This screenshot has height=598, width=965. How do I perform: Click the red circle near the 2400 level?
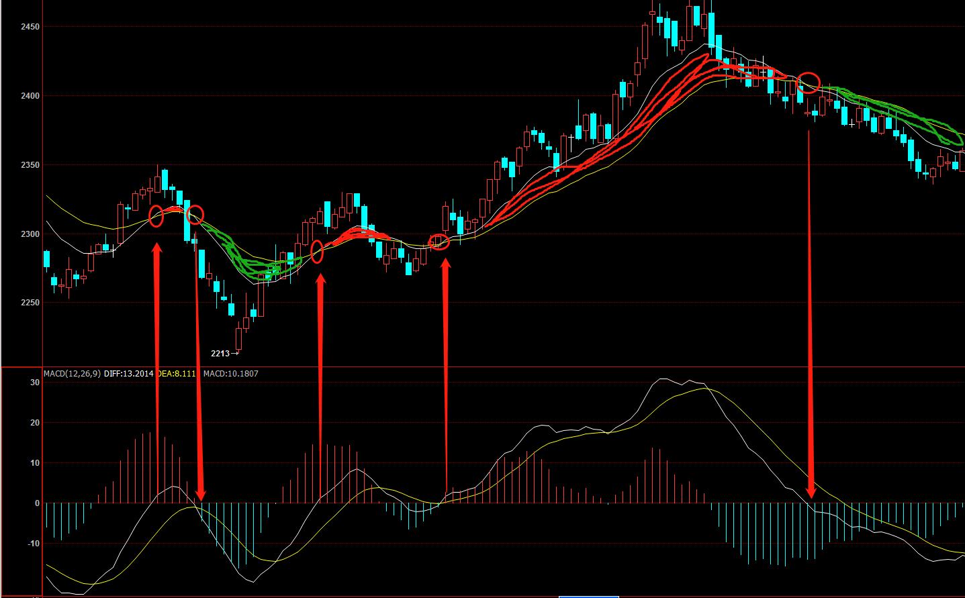point(809,82)
